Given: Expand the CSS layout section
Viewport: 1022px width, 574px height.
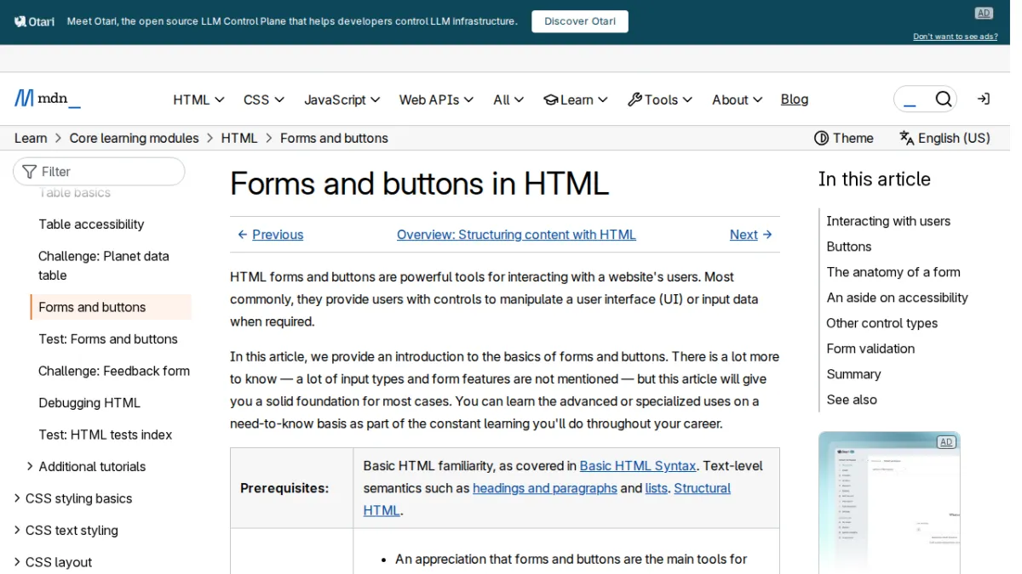Looking at the screenshot, I should coord(53,562).
